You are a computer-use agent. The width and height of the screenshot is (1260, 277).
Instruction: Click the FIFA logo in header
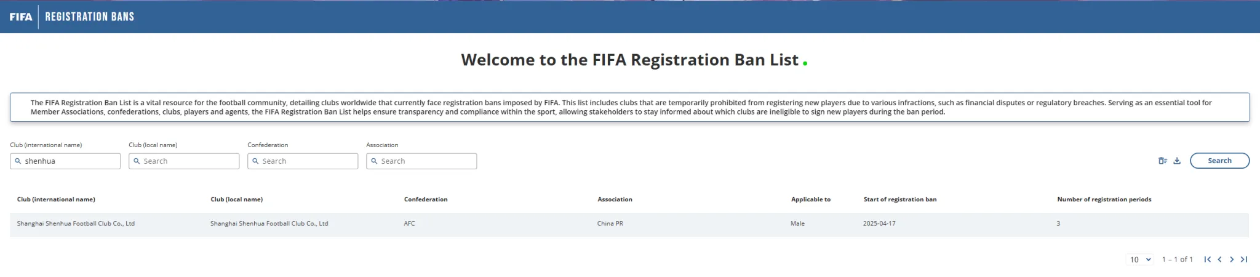pyautogui.click(x=21, y=17)
